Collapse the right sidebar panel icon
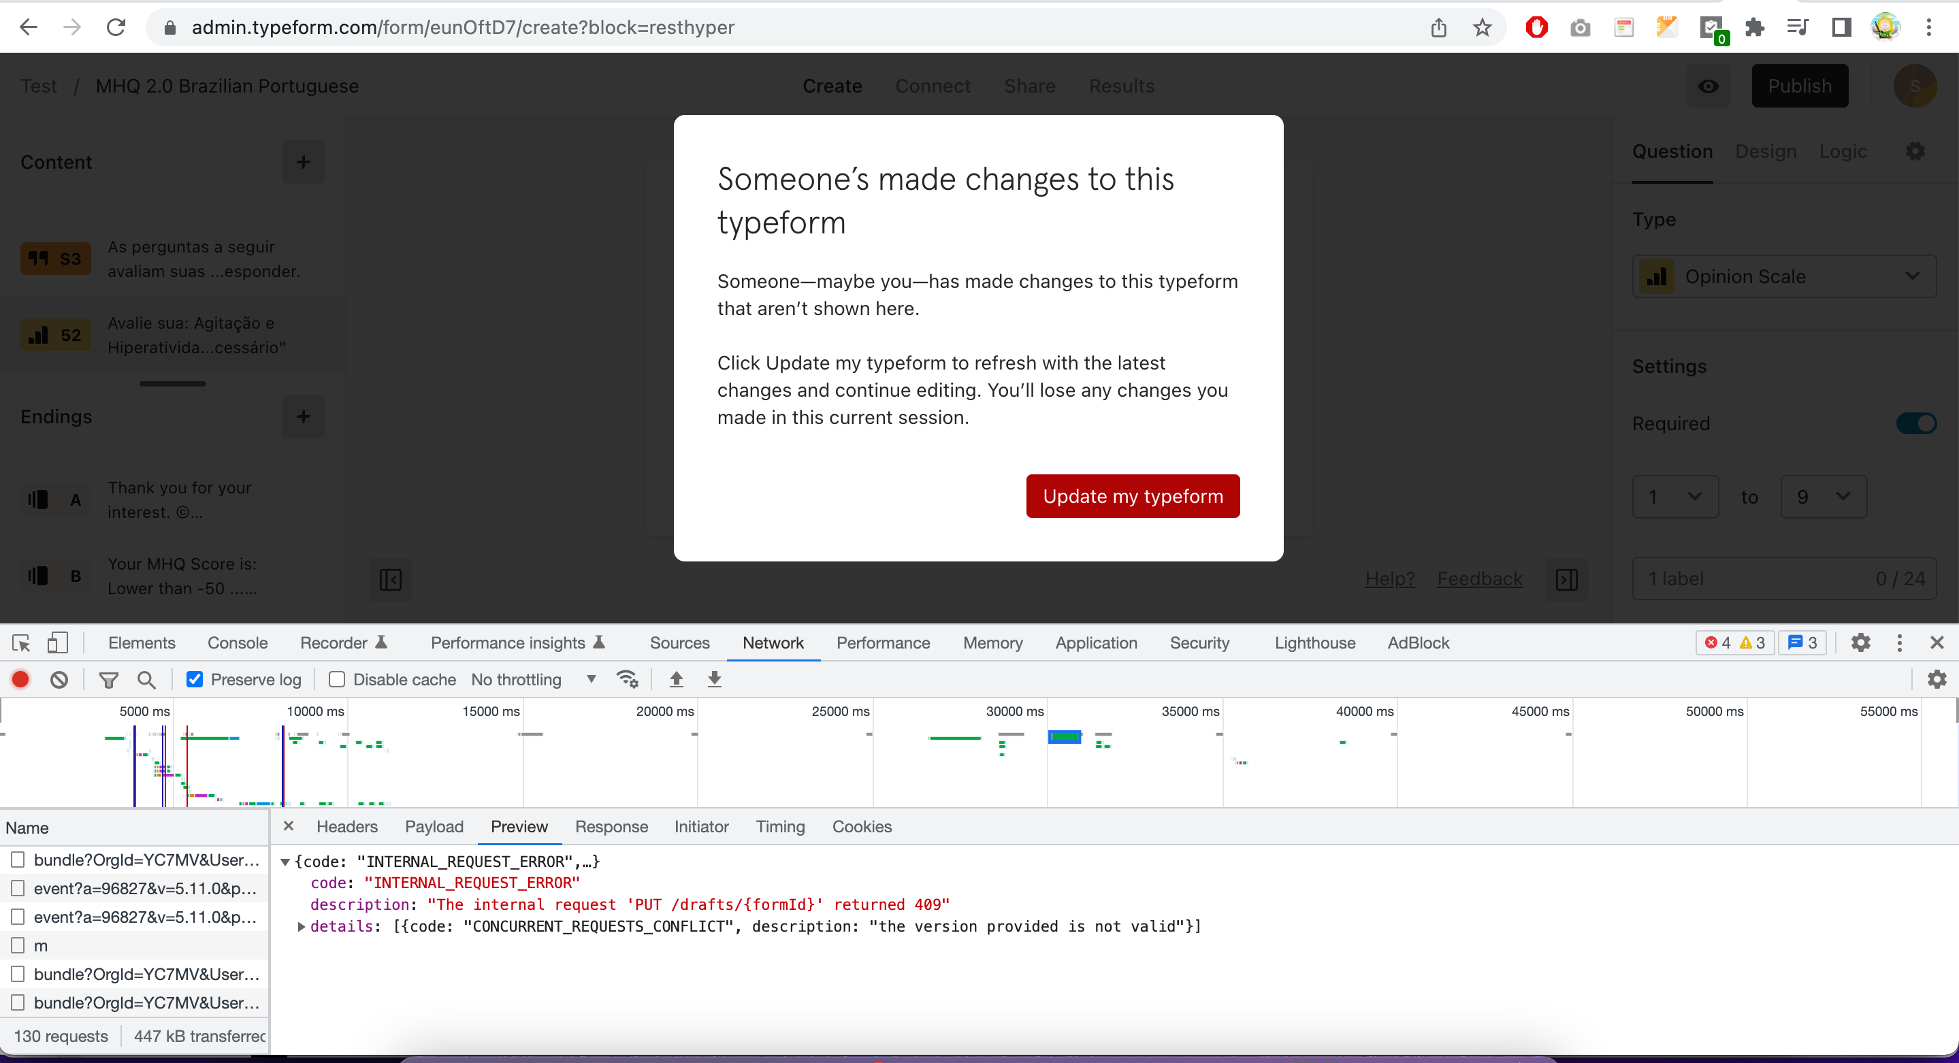Image resolution: width=1959 pixels, height=1063 pixels. (x=1567, y=580)
